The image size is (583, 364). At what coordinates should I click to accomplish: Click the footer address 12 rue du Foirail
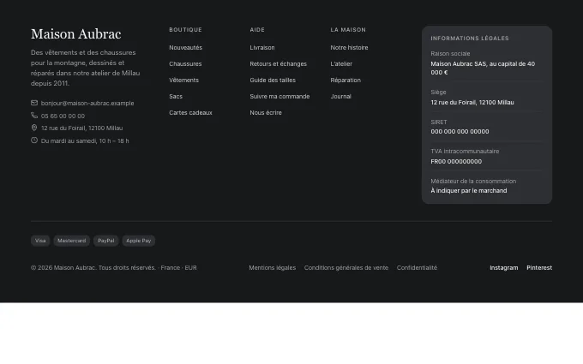tap(81, 128)
